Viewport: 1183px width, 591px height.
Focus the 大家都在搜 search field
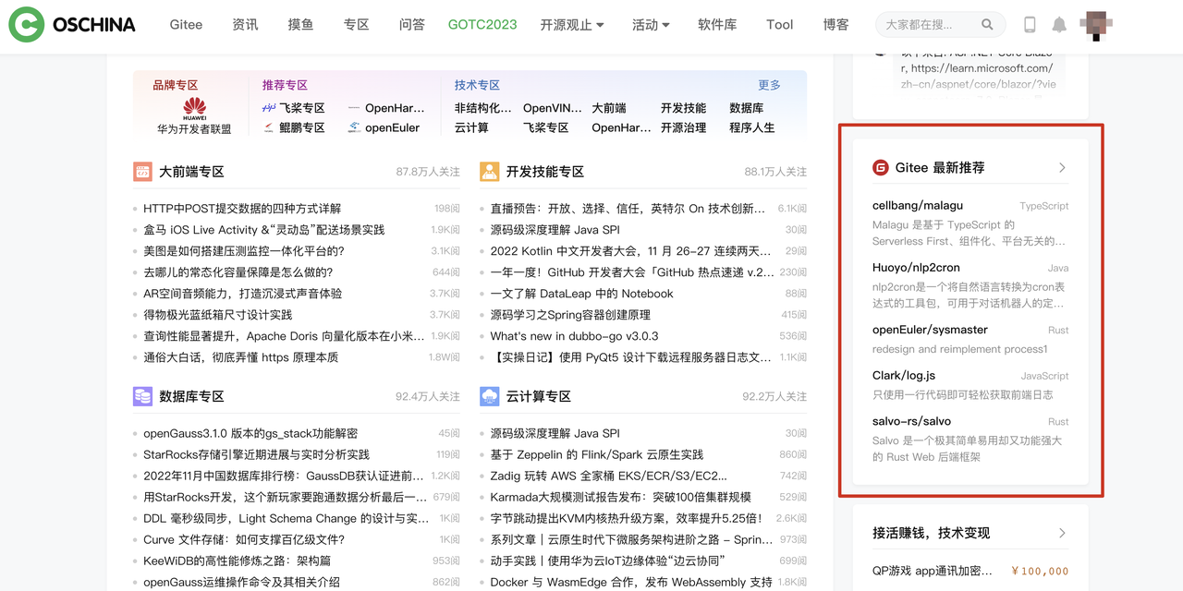click(927, 25)
